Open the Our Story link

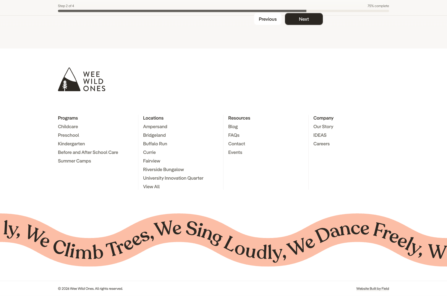pyautogui.click(x=323, y=126)
